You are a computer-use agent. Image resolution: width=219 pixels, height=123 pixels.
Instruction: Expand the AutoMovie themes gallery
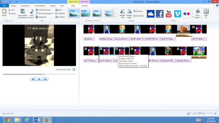[x=116, y=17]
